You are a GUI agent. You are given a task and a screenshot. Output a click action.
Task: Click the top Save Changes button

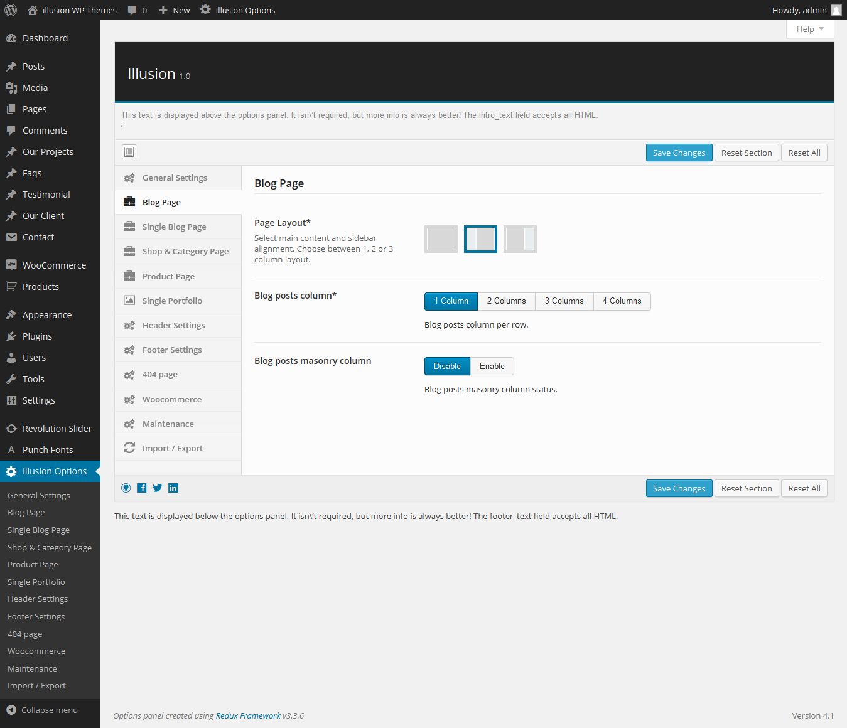coord(679,153)
